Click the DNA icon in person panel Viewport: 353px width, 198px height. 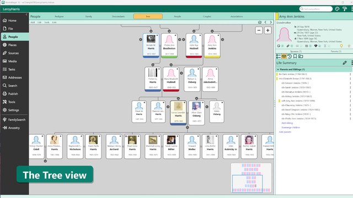[x=325, y=46]
